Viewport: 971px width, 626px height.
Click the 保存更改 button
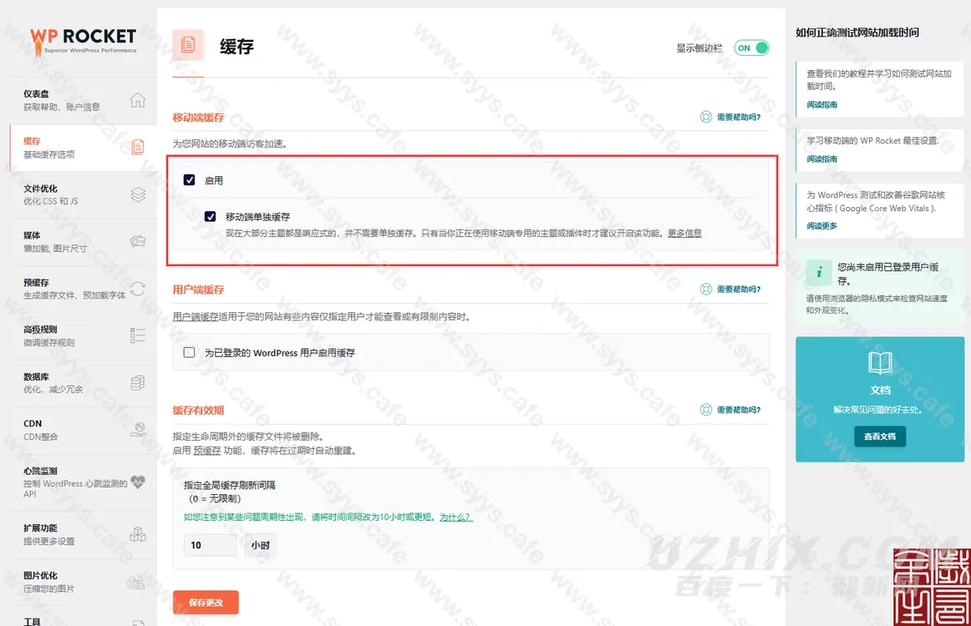(x=206, y=603)
